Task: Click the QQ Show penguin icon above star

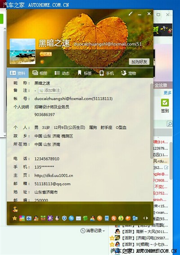Action: [x=15, y=209]
